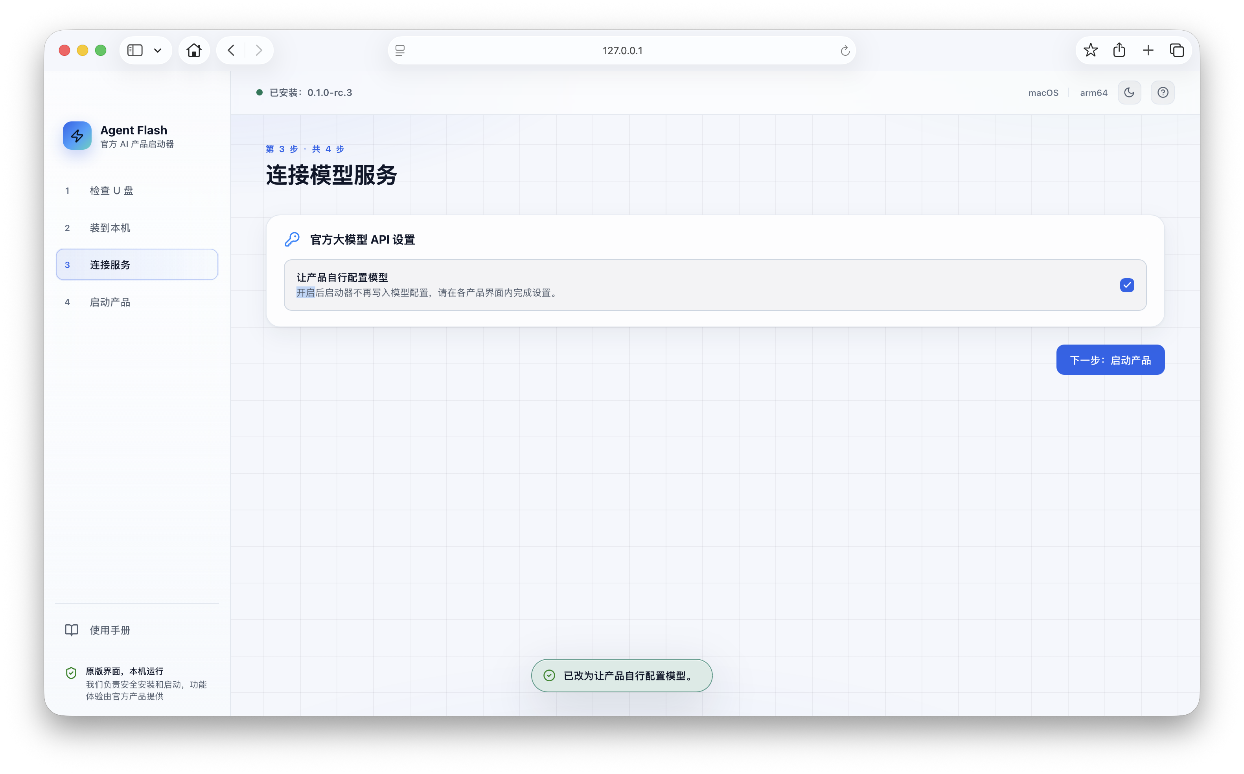The height and width of the screenshot is (774, 1244).
Task: Click the book icon for 使用手册
Action: click(72, 630)
